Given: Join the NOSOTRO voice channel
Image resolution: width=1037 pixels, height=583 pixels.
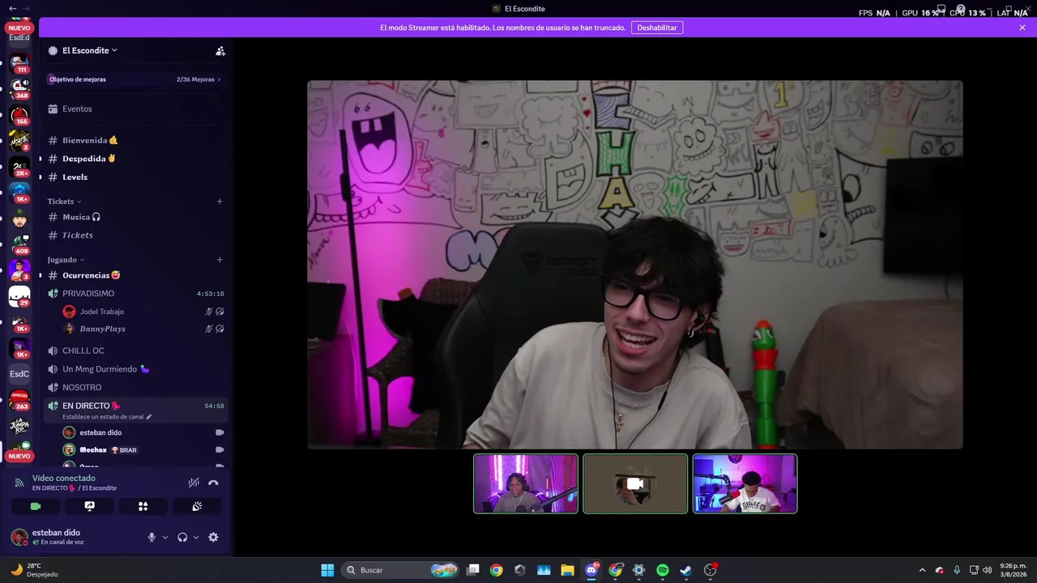Looking at the screenshot, I should (136, 387).
